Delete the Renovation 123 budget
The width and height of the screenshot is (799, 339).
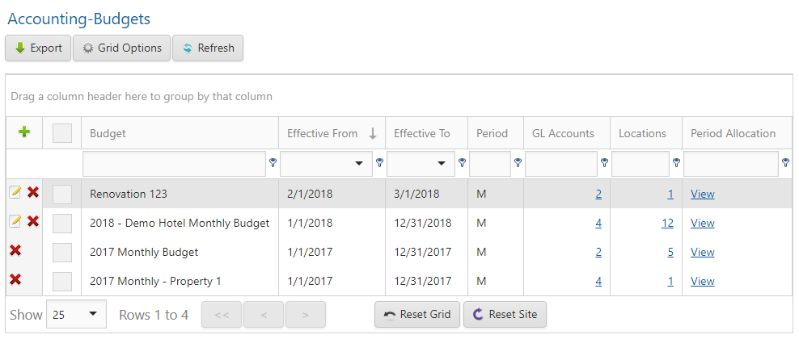pos(33,193)
